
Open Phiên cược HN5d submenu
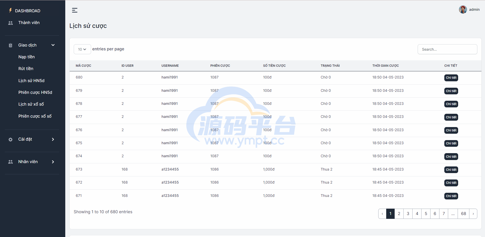pos(35,92)
